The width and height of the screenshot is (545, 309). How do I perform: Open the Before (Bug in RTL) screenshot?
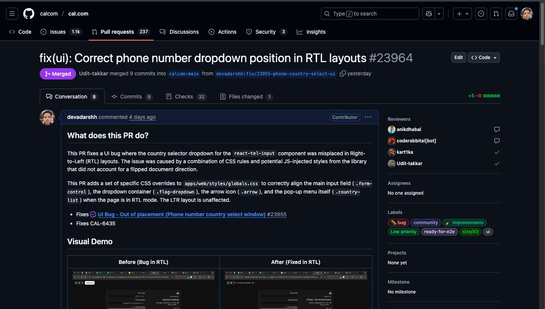coord(144,290)
